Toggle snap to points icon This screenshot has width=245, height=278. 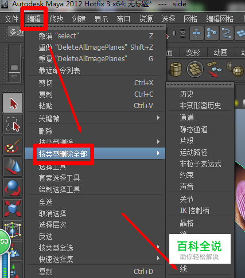(x=212, y=33)
